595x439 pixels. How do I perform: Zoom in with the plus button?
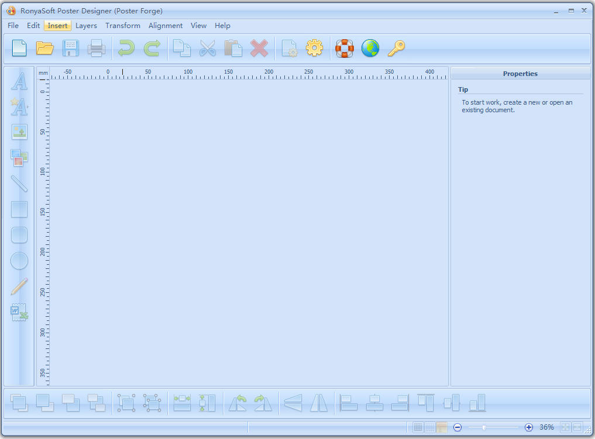pos(528,427)
